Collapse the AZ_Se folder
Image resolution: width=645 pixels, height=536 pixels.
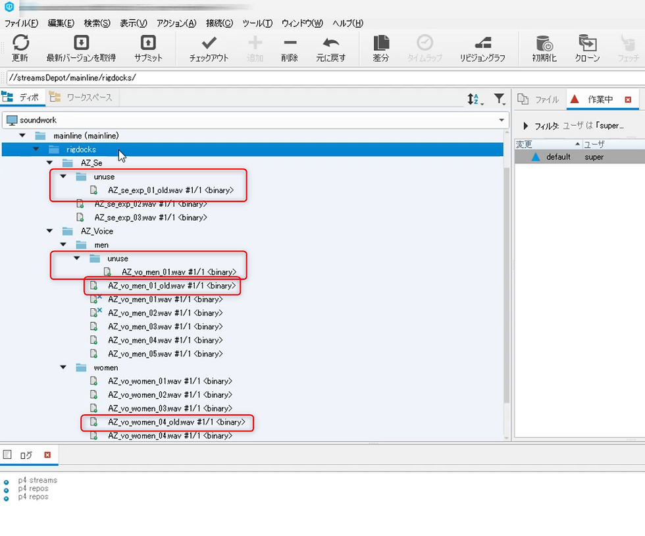50,163
